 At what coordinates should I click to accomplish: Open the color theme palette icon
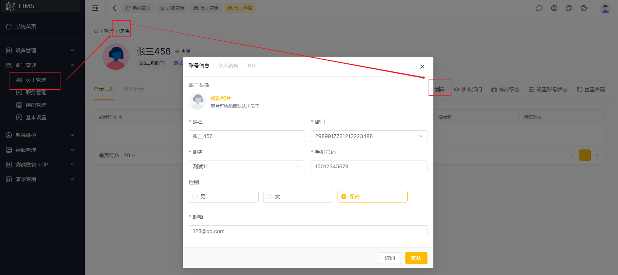pos(569,8)
